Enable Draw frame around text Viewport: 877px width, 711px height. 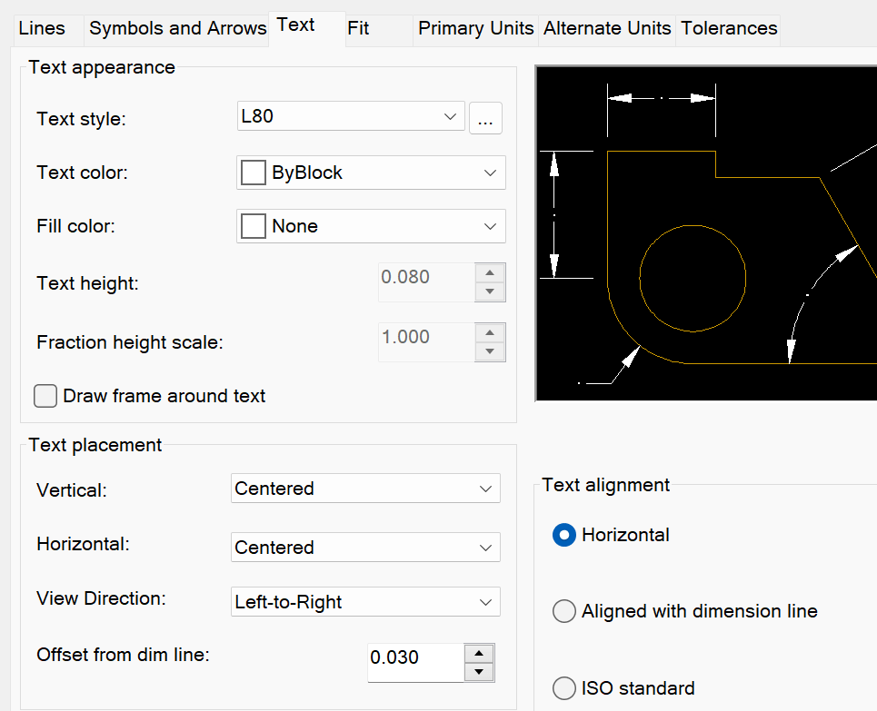click(45, 396)
